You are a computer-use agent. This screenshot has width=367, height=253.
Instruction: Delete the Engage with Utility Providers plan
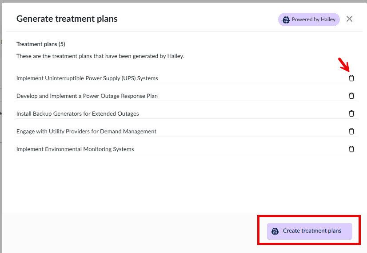pyautogui.click(x=351, y=131)
